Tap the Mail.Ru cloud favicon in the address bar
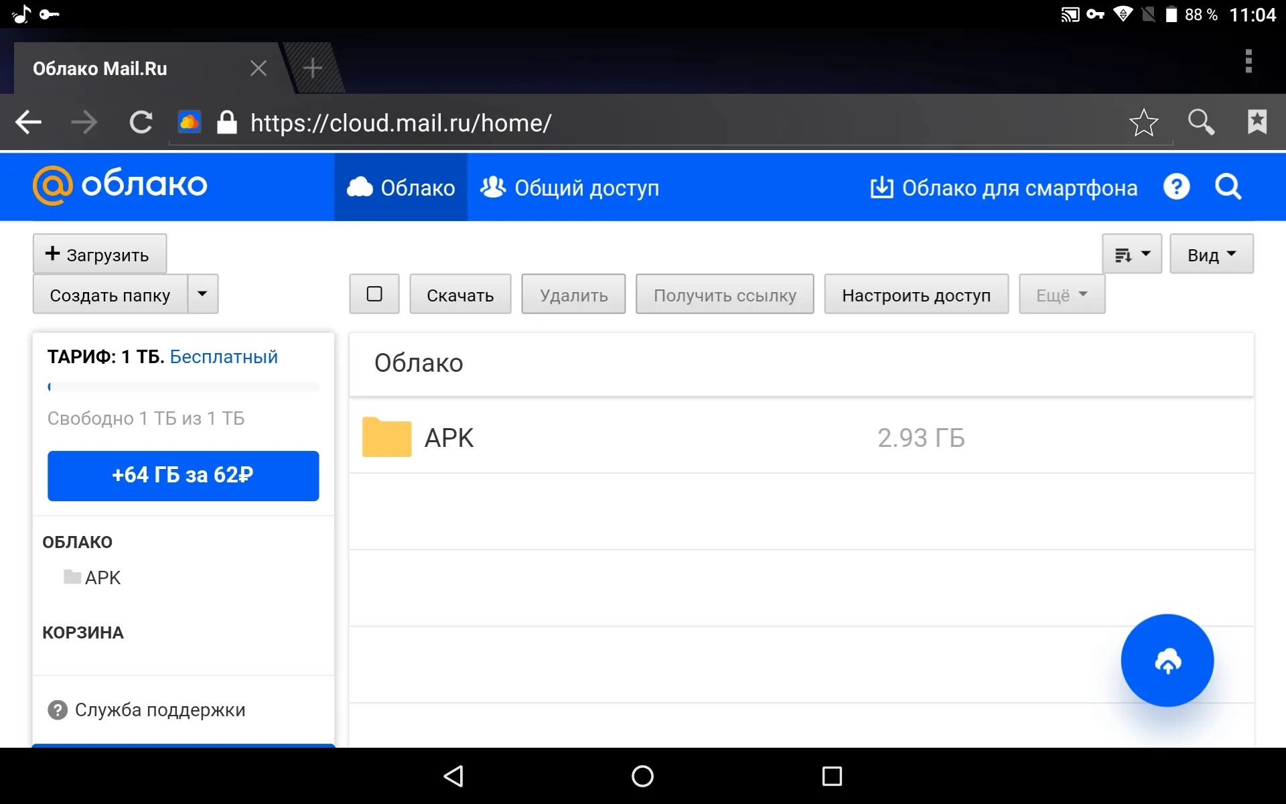 coord(190,122)
